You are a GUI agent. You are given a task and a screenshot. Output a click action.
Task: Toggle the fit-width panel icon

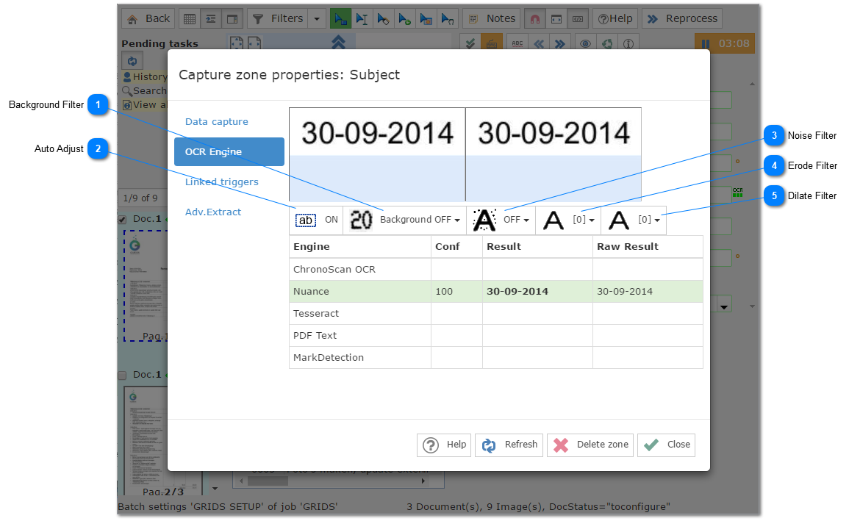pyautogui.click(x=556, y=19)
